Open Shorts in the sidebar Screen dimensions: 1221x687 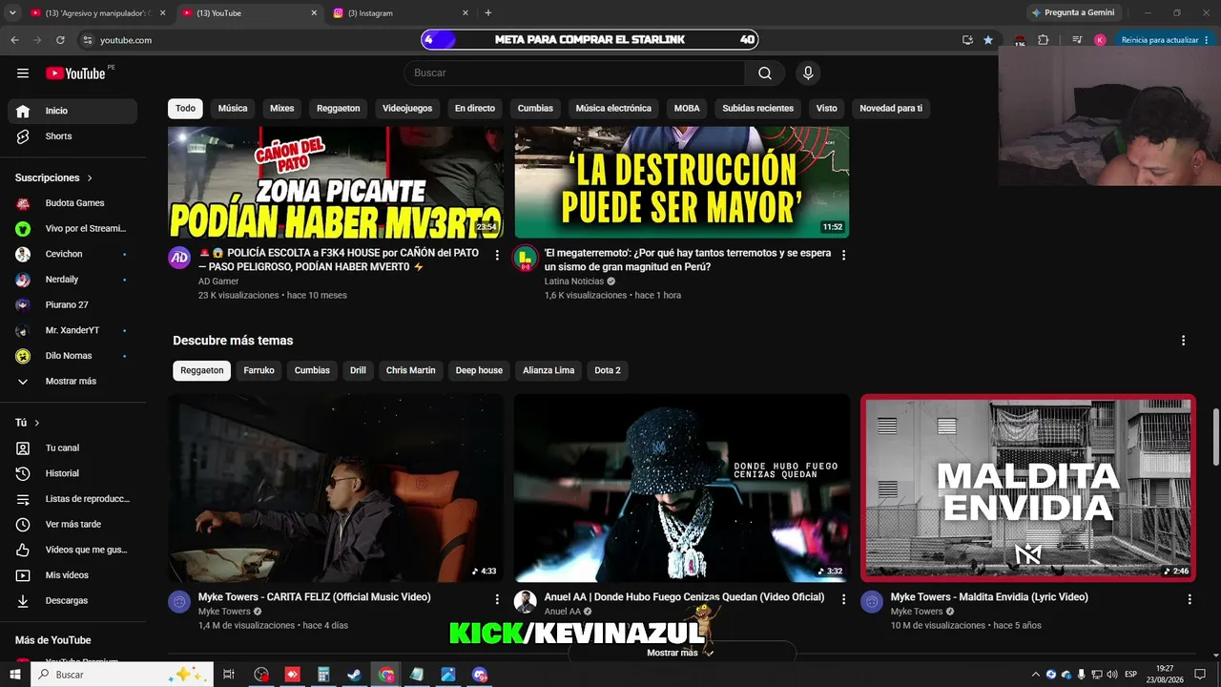pyautogui.click(x=72, y=136)
